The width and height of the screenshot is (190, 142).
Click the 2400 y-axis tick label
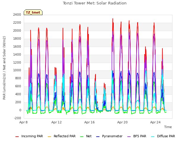[17, 15]
